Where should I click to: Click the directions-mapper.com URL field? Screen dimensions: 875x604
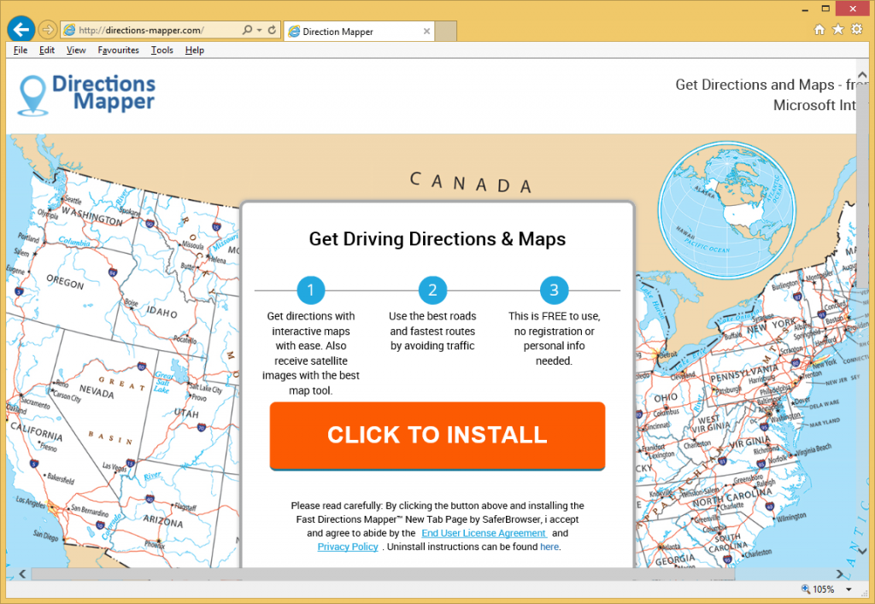point(154,31)
